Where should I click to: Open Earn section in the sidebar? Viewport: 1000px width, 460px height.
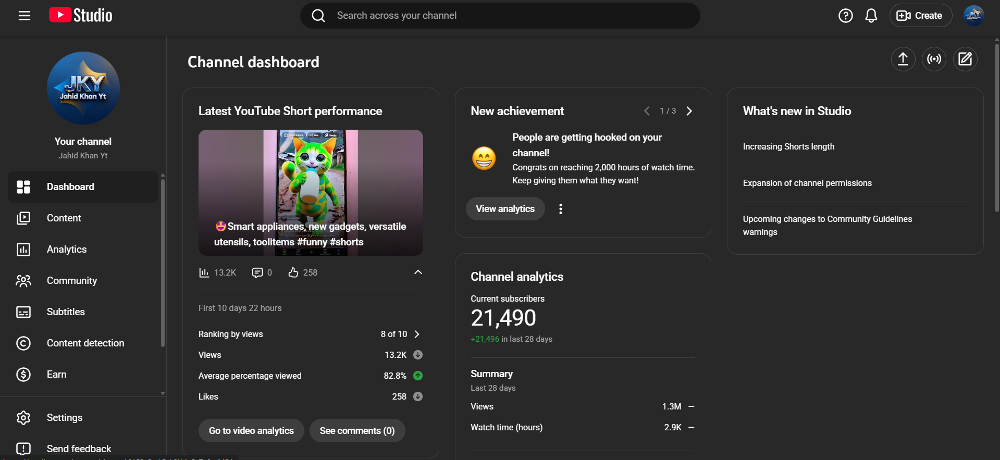pos(56,375)
